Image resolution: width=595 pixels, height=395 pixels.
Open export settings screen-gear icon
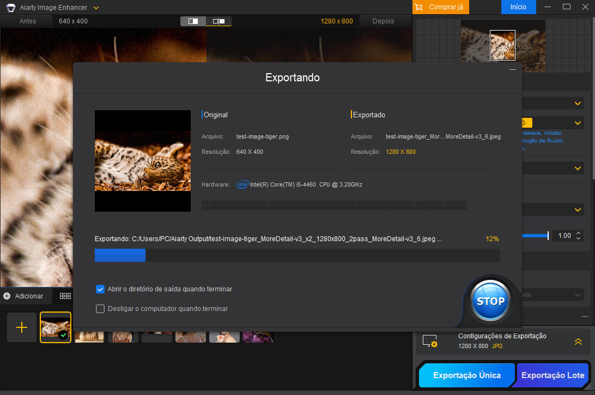pyautogui.click(x=430, y=342)
